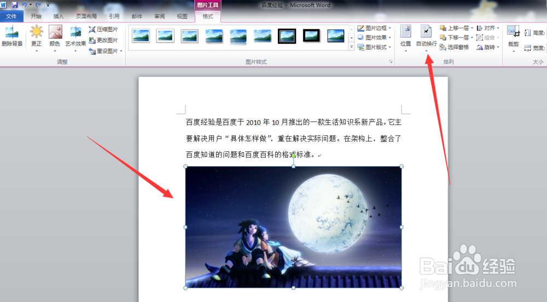Expand the full picture styles gallery
Viewport: 547px width, 302px height.
pos(351,46)
